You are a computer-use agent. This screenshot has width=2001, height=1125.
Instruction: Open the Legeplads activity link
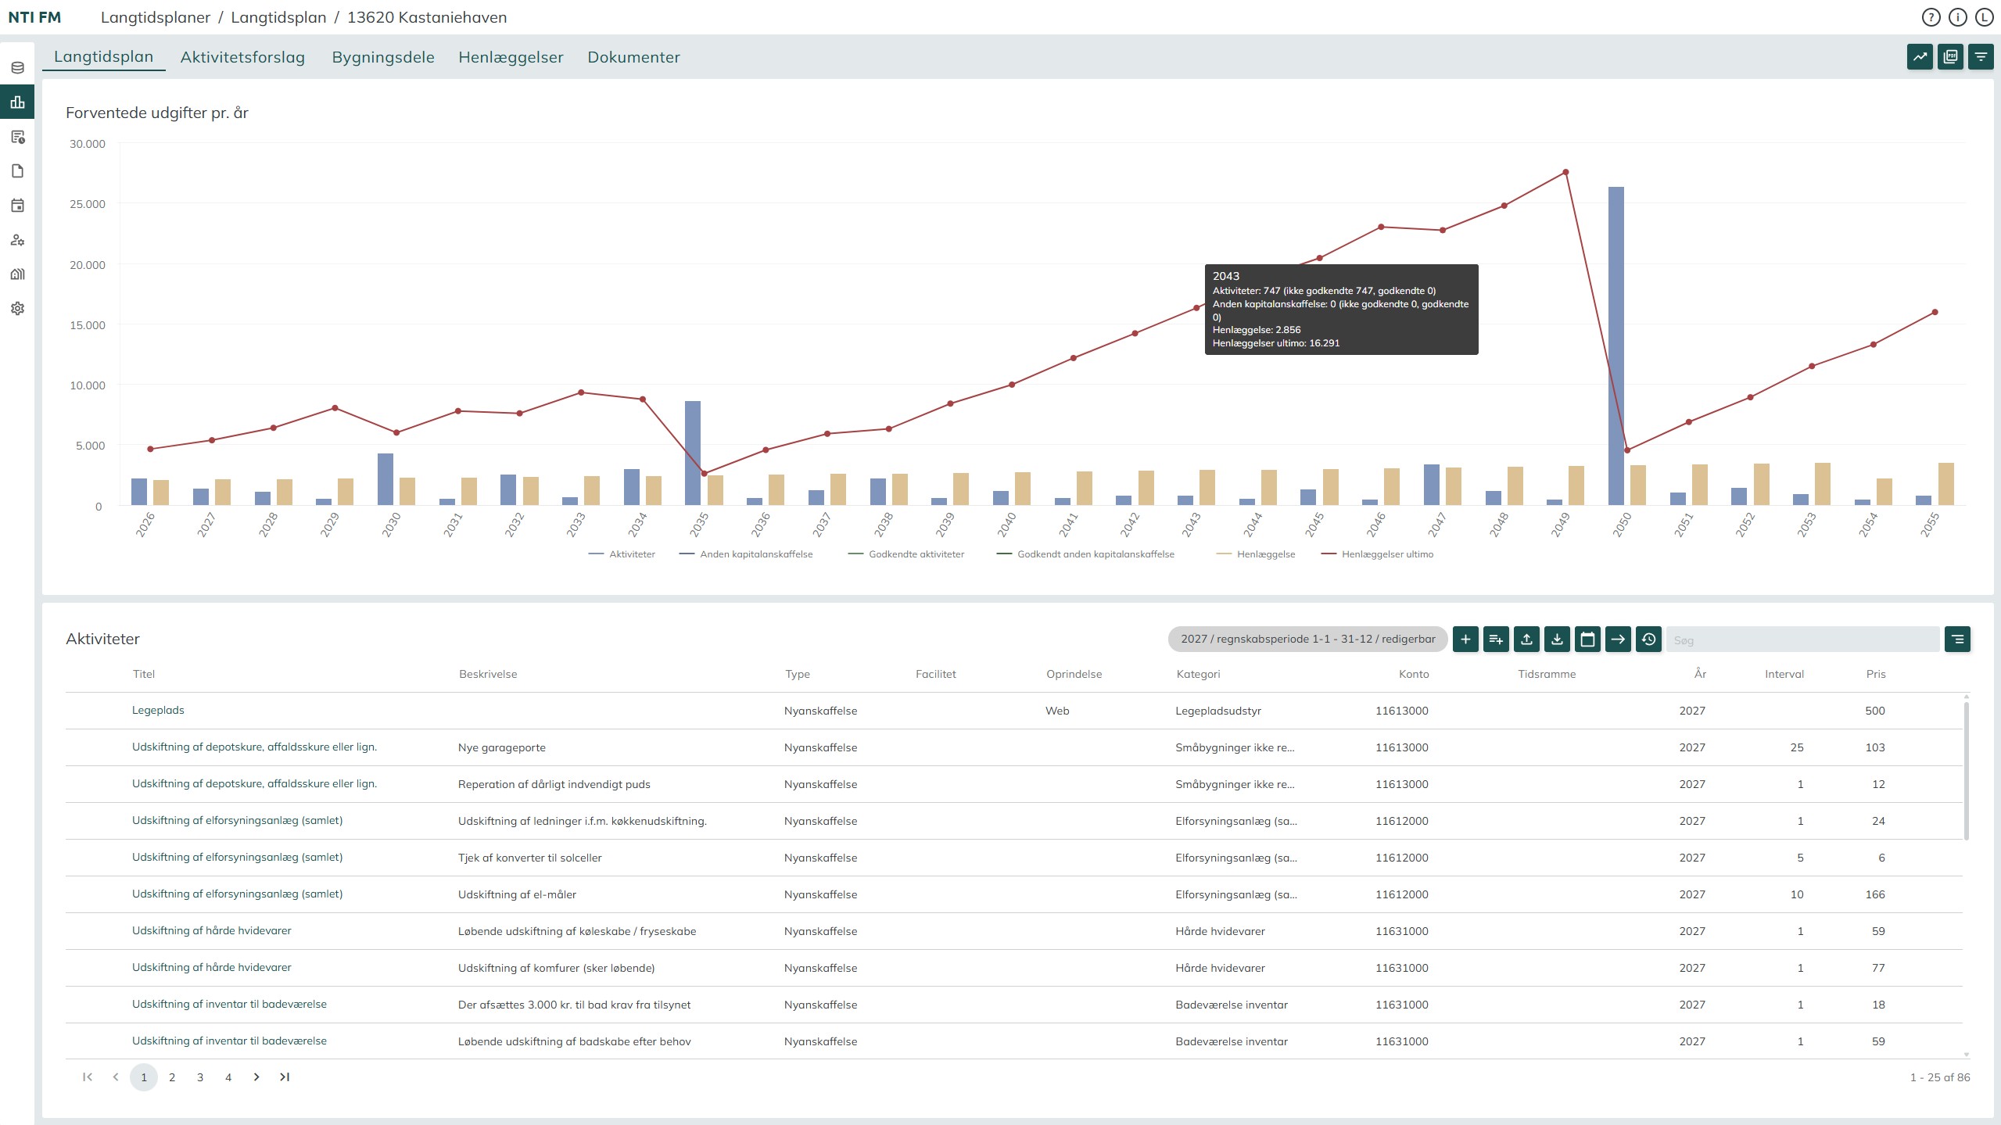point(158,711)
